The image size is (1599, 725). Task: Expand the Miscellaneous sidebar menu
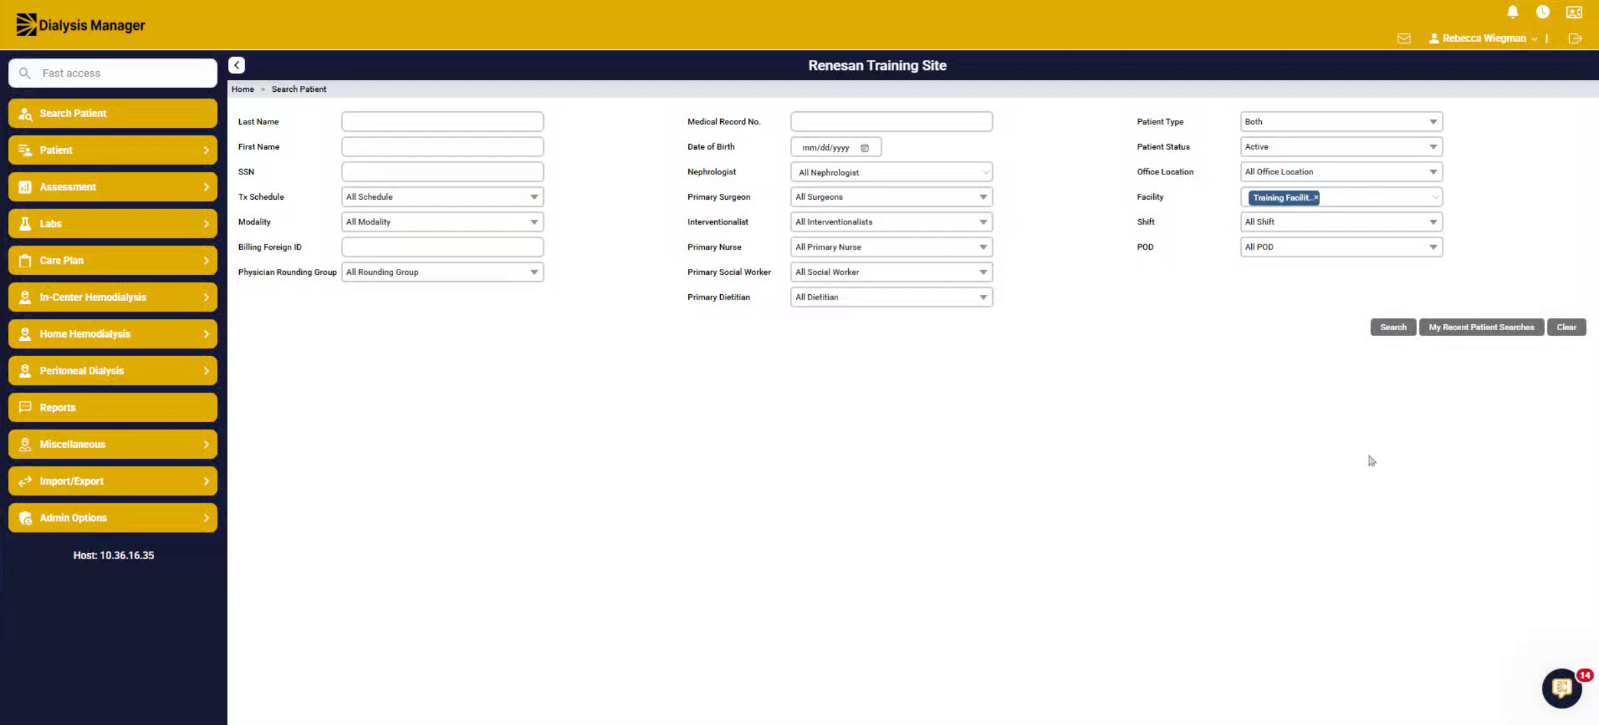click(x=113, y=445)
